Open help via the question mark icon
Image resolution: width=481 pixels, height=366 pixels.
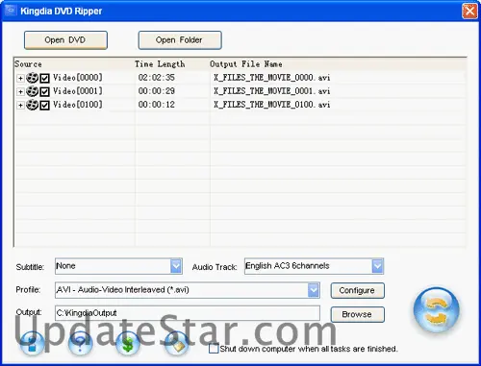[x=81, y=344]
